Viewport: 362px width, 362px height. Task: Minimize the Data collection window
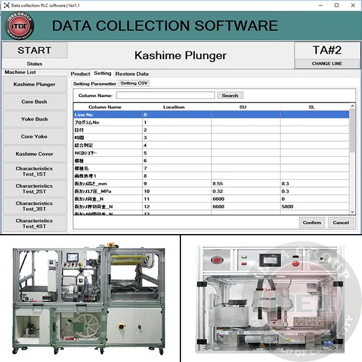coord(320,5)
